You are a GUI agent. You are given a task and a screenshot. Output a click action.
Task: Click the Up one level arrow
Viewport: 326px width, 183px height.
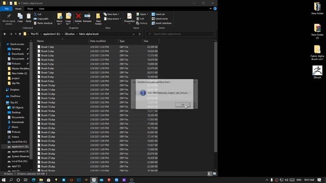pos(20,34)
